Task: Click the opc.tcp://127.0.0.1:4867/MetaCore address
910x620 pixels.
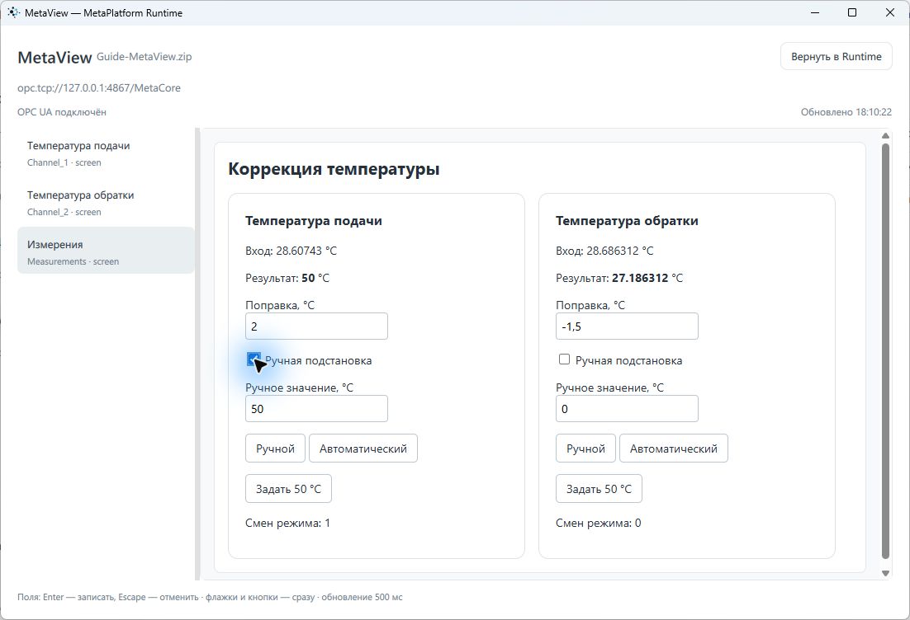Action: [x=98, y=88]
